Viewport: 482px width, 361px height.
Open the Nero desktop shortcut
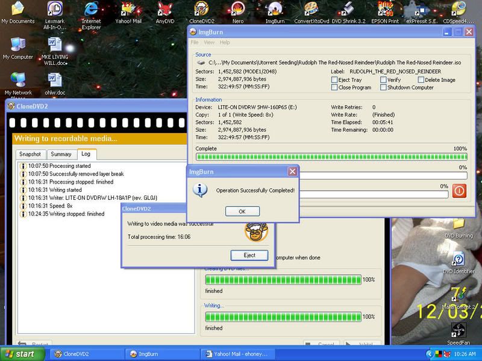238,12
